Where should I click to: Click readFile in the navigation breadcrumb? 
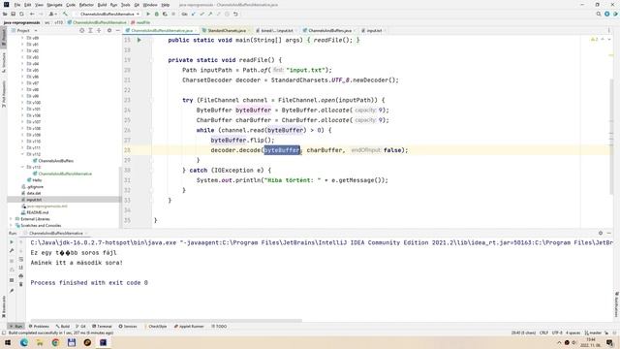pos(140,22)
